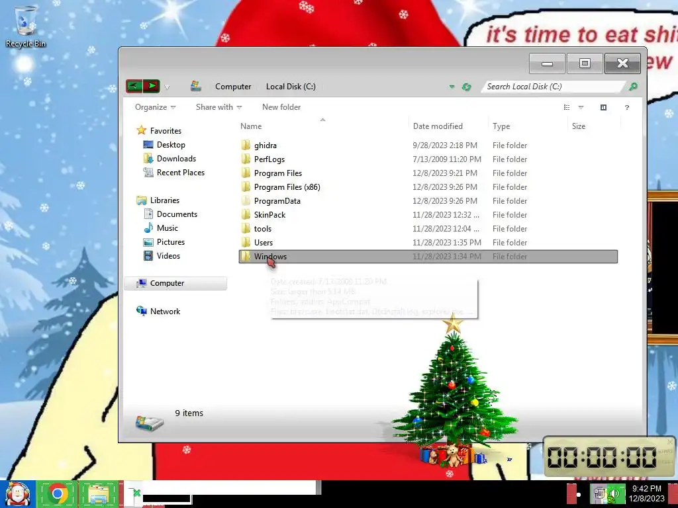Click the 9 items status text
678x508 pixels.
click(x=189, y=413)
